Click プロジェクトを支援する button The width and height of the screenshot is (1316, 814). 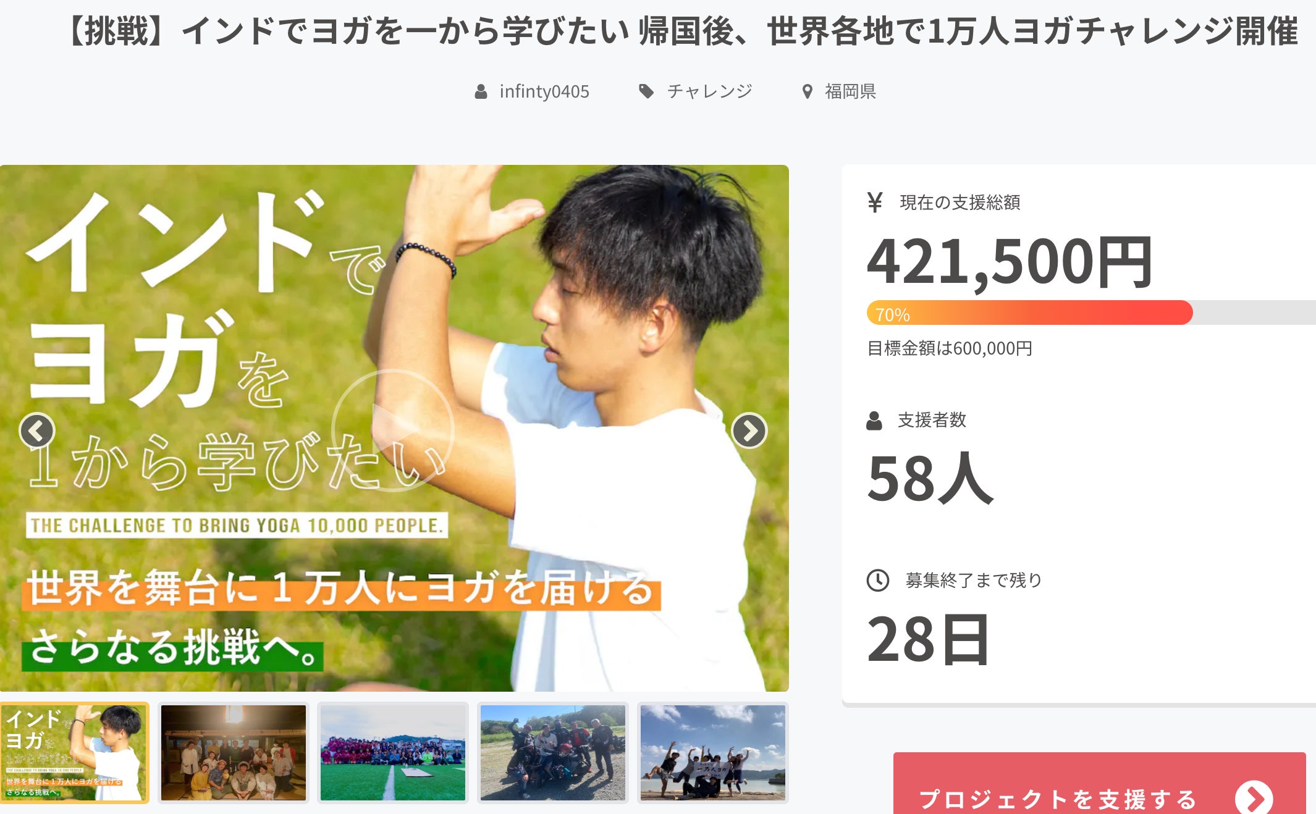click(1100, 784)
